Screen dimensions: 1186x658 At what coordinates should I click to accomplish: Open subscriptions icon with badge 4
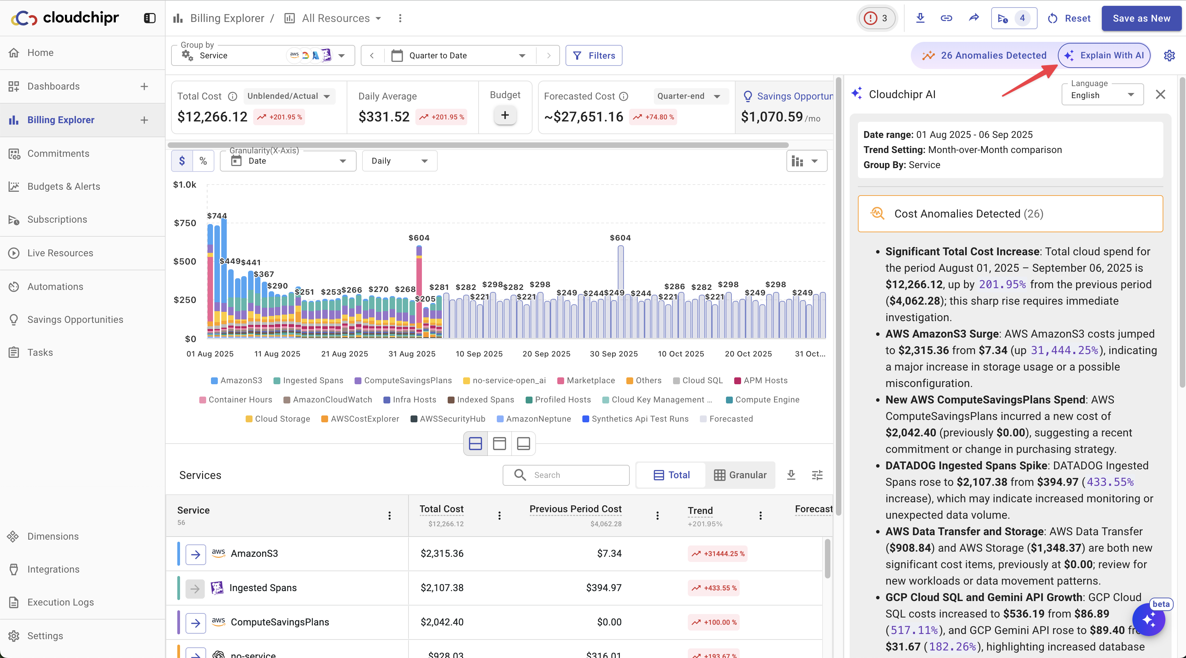pyautogui.click(x=1014, y=18)
